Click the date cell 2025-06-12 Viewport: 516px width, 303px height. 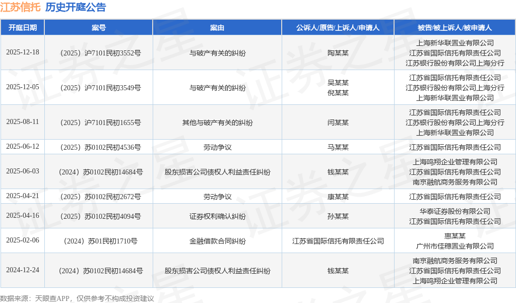click(22, 147)
